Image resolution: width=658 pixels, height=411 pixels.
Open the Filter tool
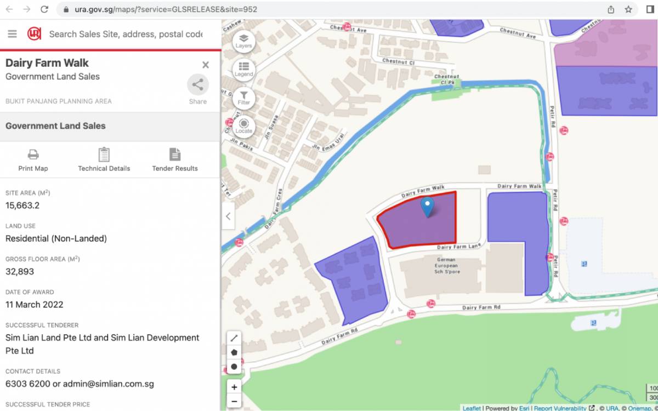point(243,98)
